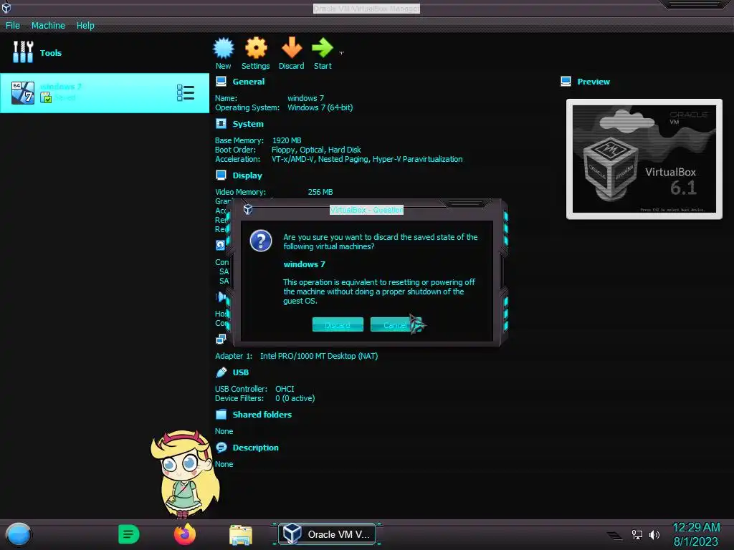Image resolution: width=734 pixels, height=550 pixels.
Task: Open the General section heading
Action: (x=249, y=82)
